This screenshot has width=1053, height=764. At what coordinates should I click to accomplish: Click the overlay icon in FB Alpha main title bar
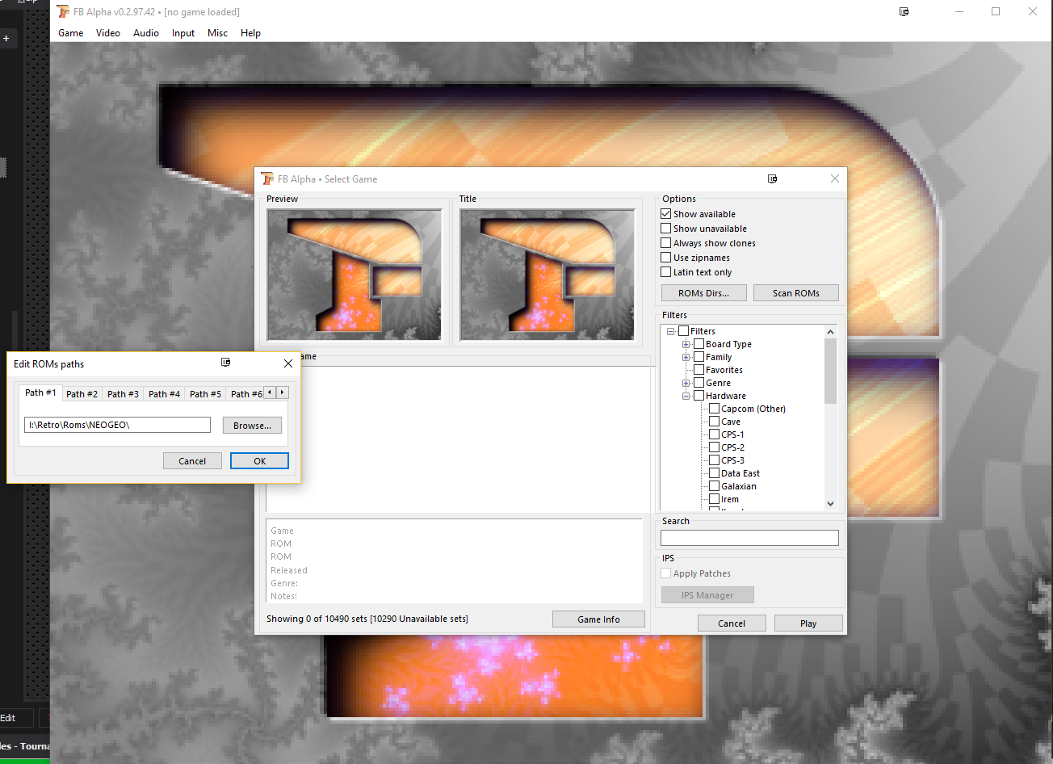pos(904,11)
